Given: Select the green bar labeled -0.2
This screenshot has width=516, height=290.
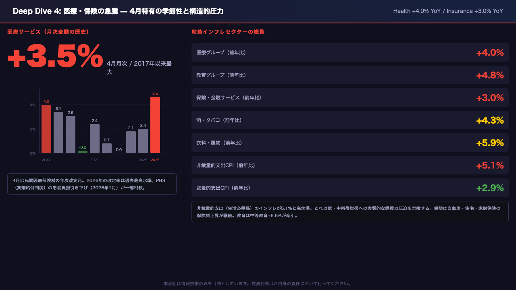Looking at the screenshot, I should [83, 152].
